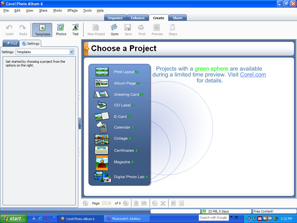Collapse the left panel with splitter handle
This screenshot has width=297, height=223.
[80, 123]
